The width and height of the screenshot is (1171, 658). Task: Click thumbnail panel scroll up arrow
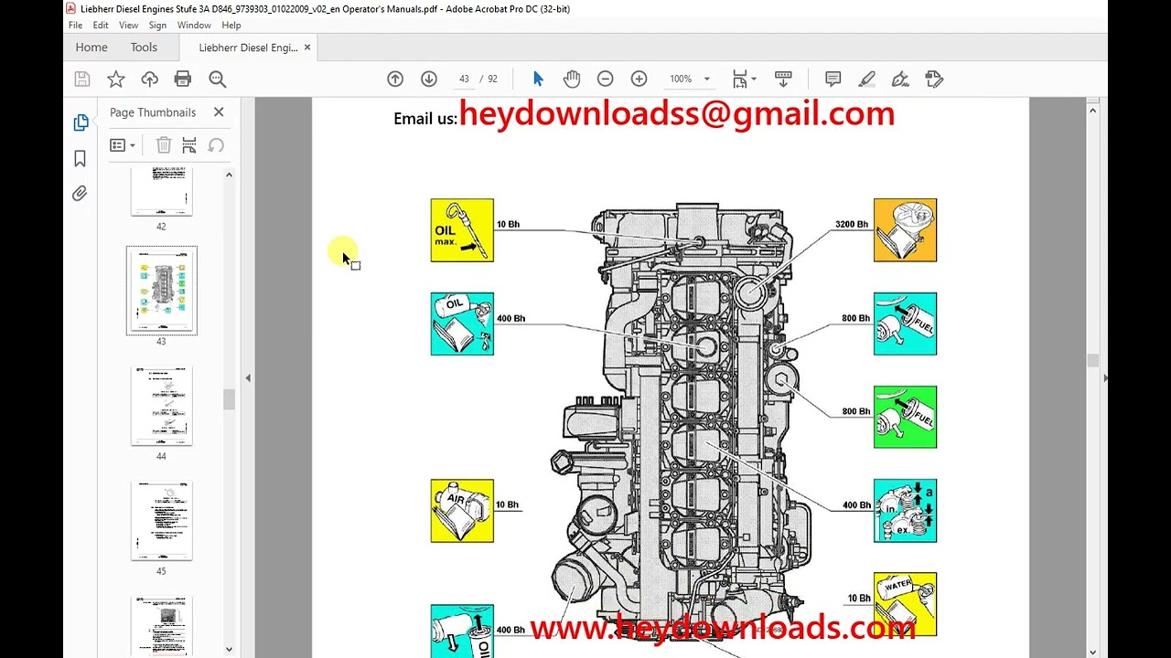tap(229, 175)
